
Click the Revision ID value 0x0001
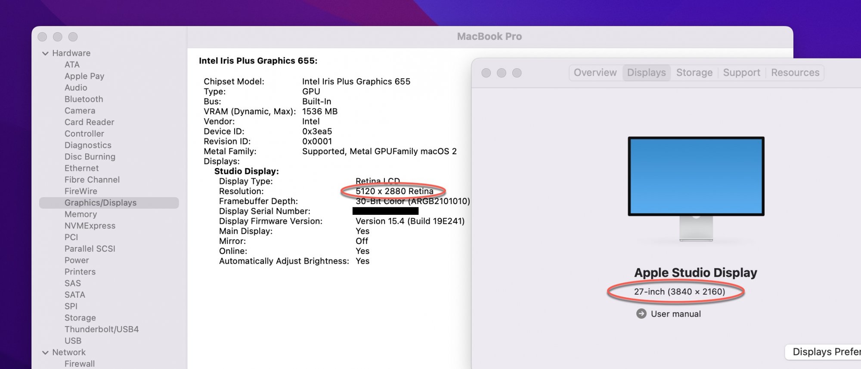pyautogui.click(x=317, y=141)
